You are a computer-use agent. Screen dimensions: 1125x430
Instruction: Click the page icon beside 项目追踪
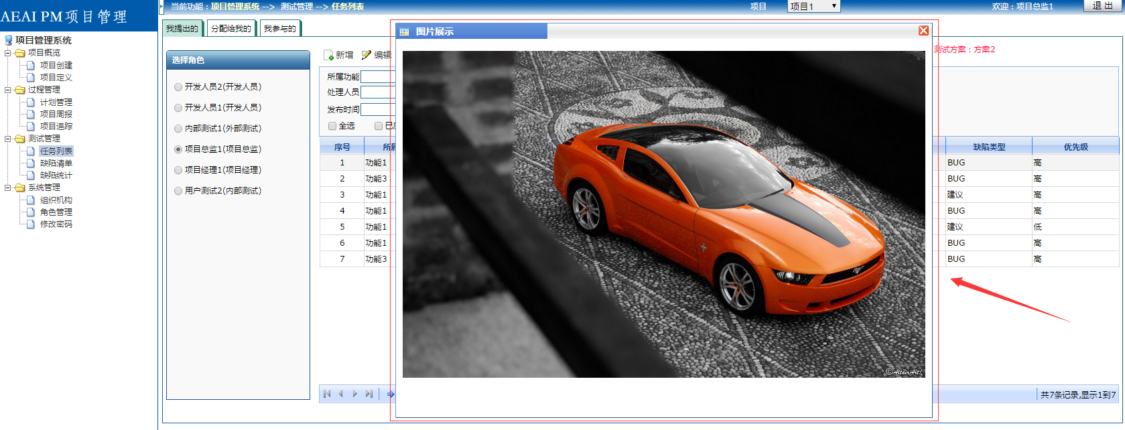[31, 126]
